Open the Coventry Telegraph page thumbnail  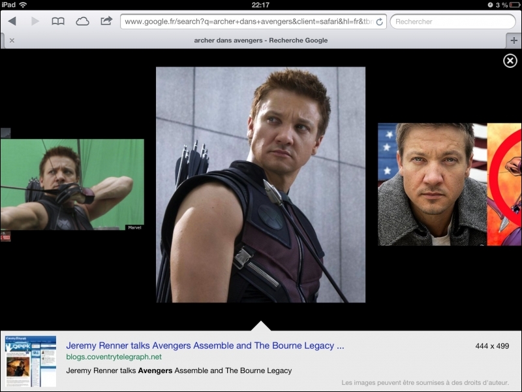pos(31,361)
